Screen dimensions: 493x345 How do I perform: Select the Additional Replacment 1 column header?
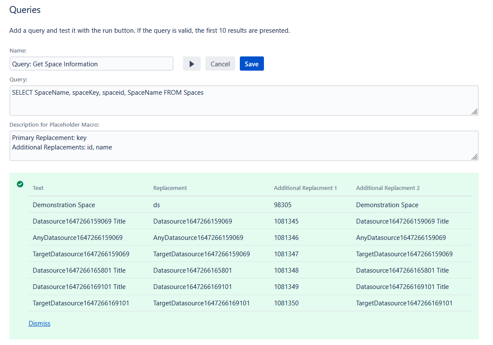tap(305, 188)
